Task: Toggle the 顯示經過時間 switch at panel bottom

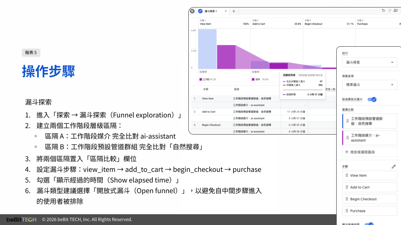Action: tap(369, 224)
